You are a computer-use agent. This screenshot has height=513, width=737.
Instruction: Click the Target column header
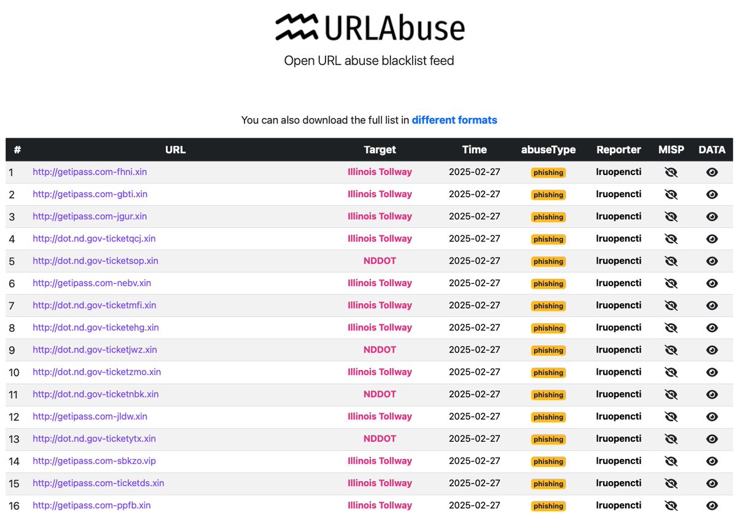coord(380,149)
